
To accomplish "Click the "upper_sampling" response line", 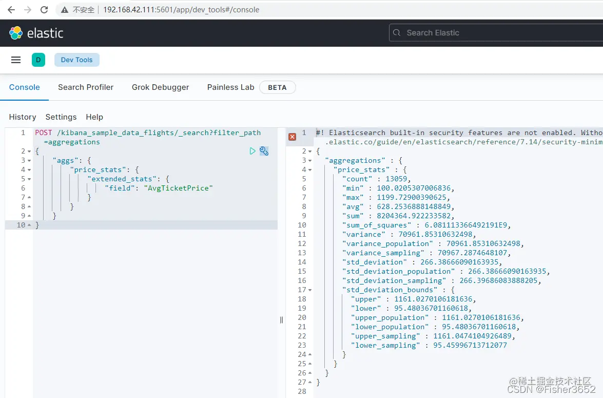I will [x=433, y=336].
